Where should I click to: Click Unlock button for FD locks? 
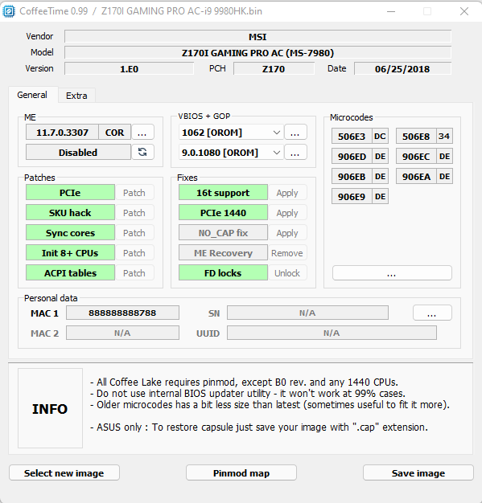(x=287, y=273)
